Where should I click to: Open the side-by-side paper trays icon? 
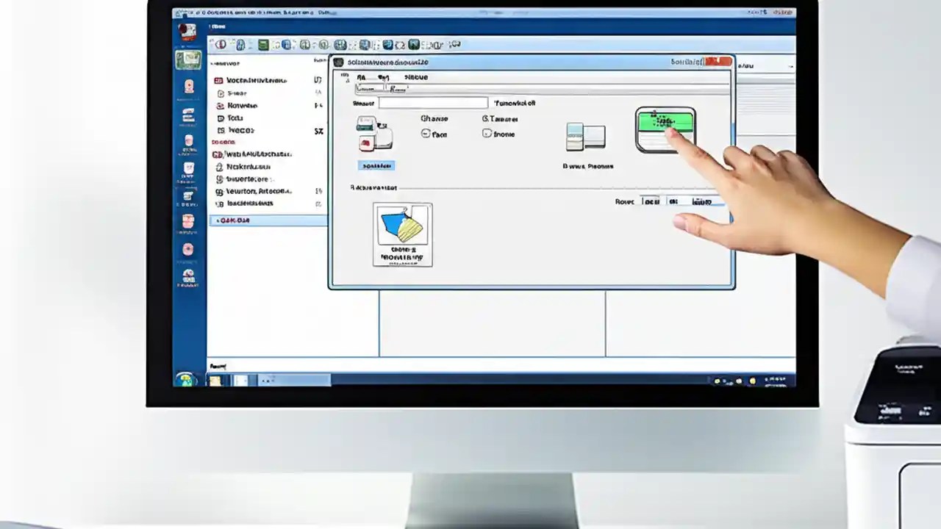coord(587,137)
